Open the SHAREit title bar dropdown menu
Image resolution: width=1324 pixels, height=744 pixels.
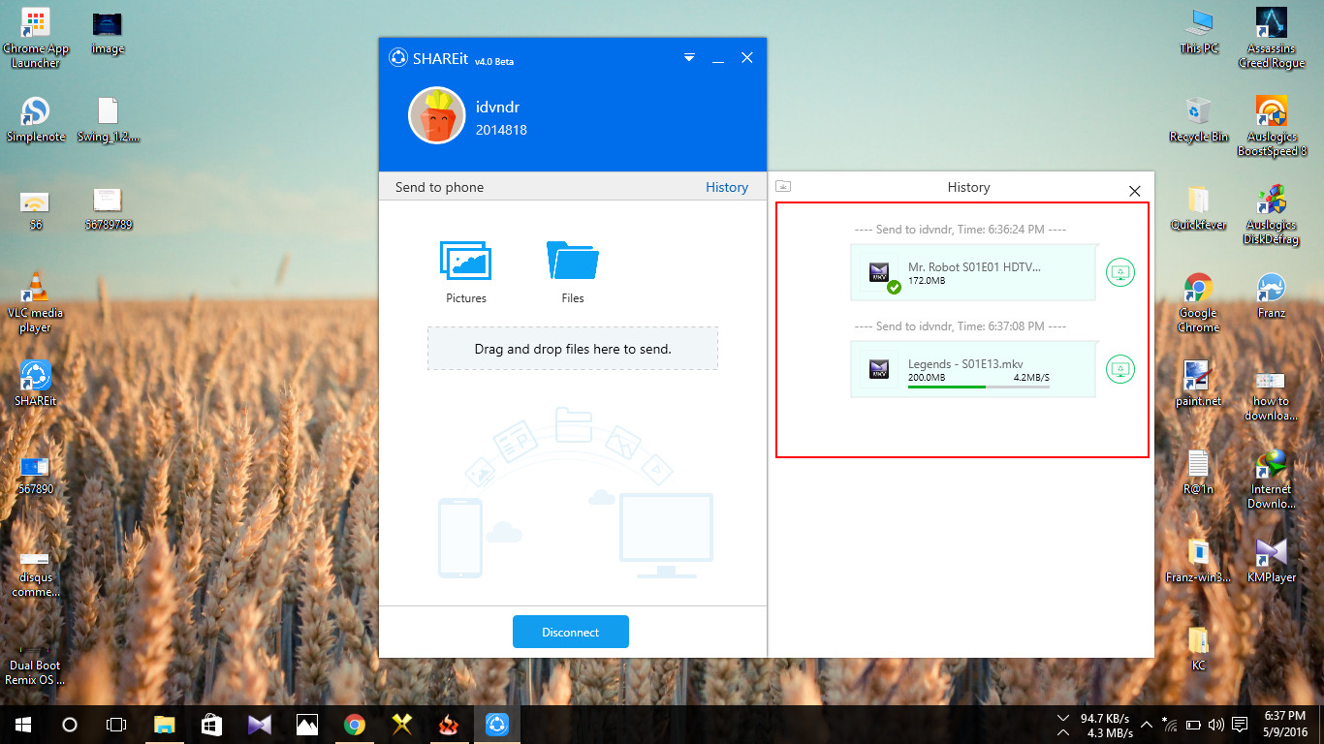pos(689,58)
